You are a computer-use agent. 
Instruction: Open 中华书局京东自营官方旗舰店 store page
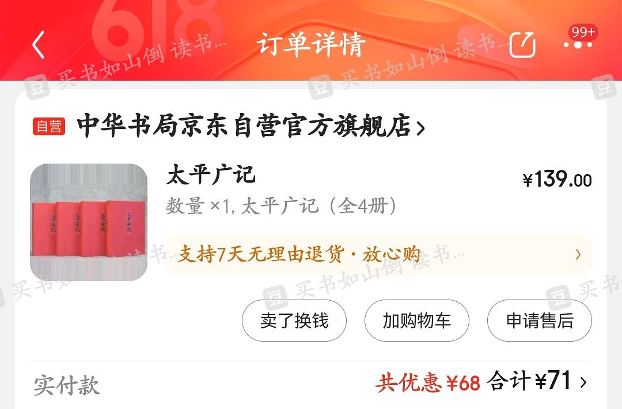tap(244, 126)
